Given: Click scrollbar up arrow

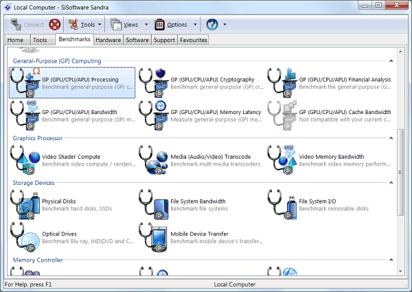Looking at the screenshot, I should point(400,52).
